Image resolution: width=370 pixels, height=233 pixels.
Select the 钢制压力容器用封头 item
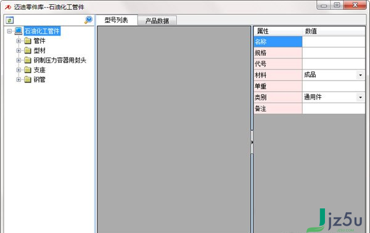click(x=60, y=60)
